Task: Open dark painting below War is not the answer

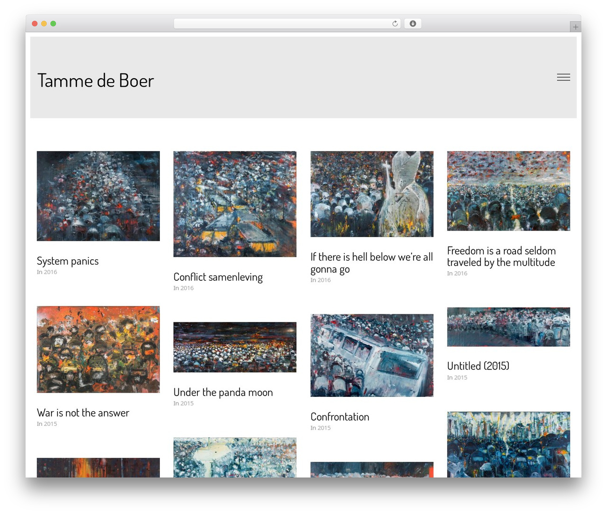Action: (x=98, y=468)
